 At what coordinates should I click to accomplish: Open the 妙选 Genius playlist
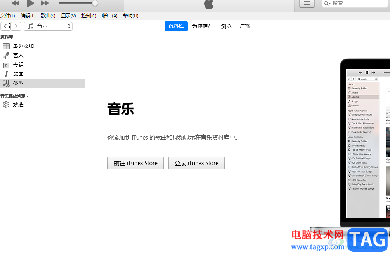pos(43,105)
